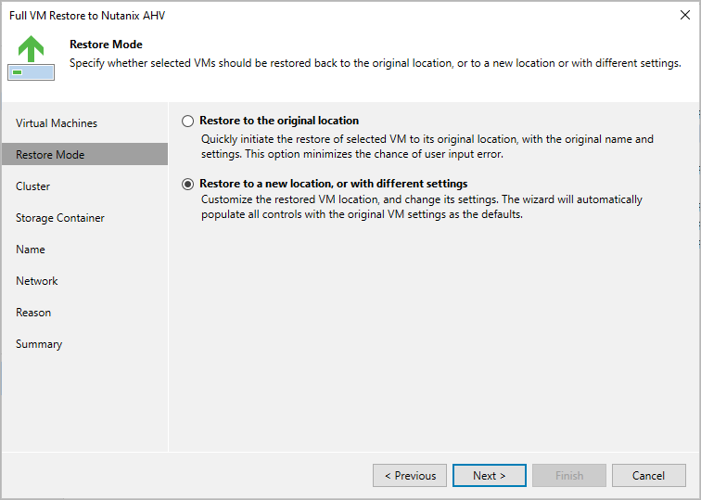Select Restore to a new location radio
701x500 pixels.
(x=188, y=184)
